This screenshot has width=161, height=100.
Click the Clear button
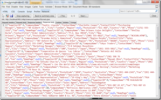[x=154, y=16]
